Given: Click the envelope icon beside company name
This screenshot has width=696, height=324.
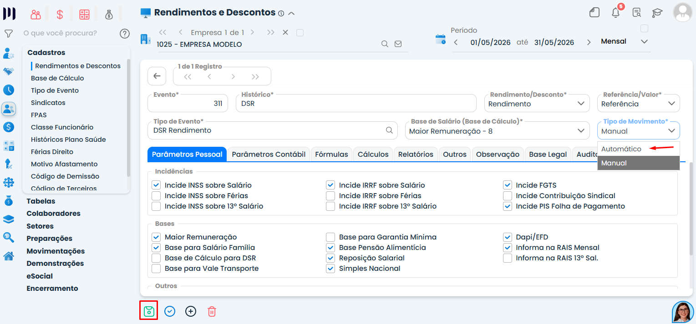Looking at the screenshot, I should coord(398,44).
